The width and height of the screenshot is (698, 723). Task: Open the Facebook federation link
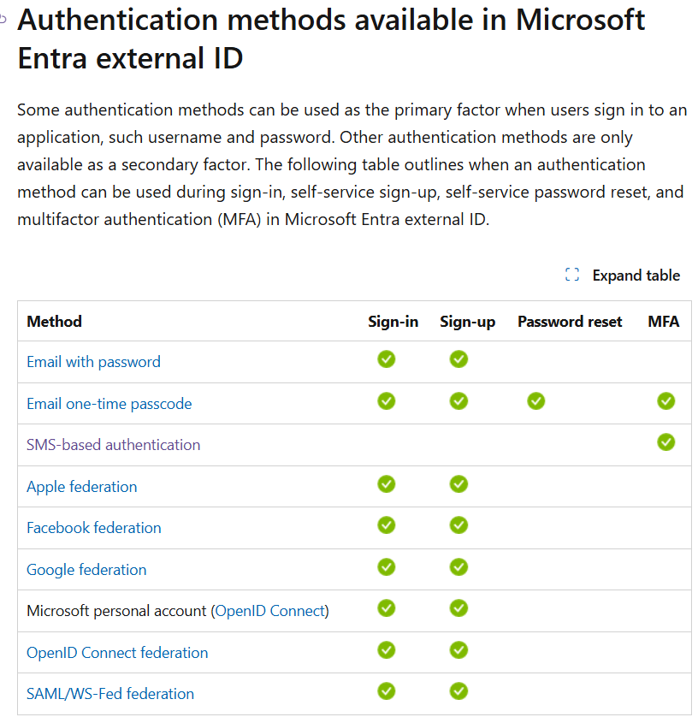[x=93, y=528]
